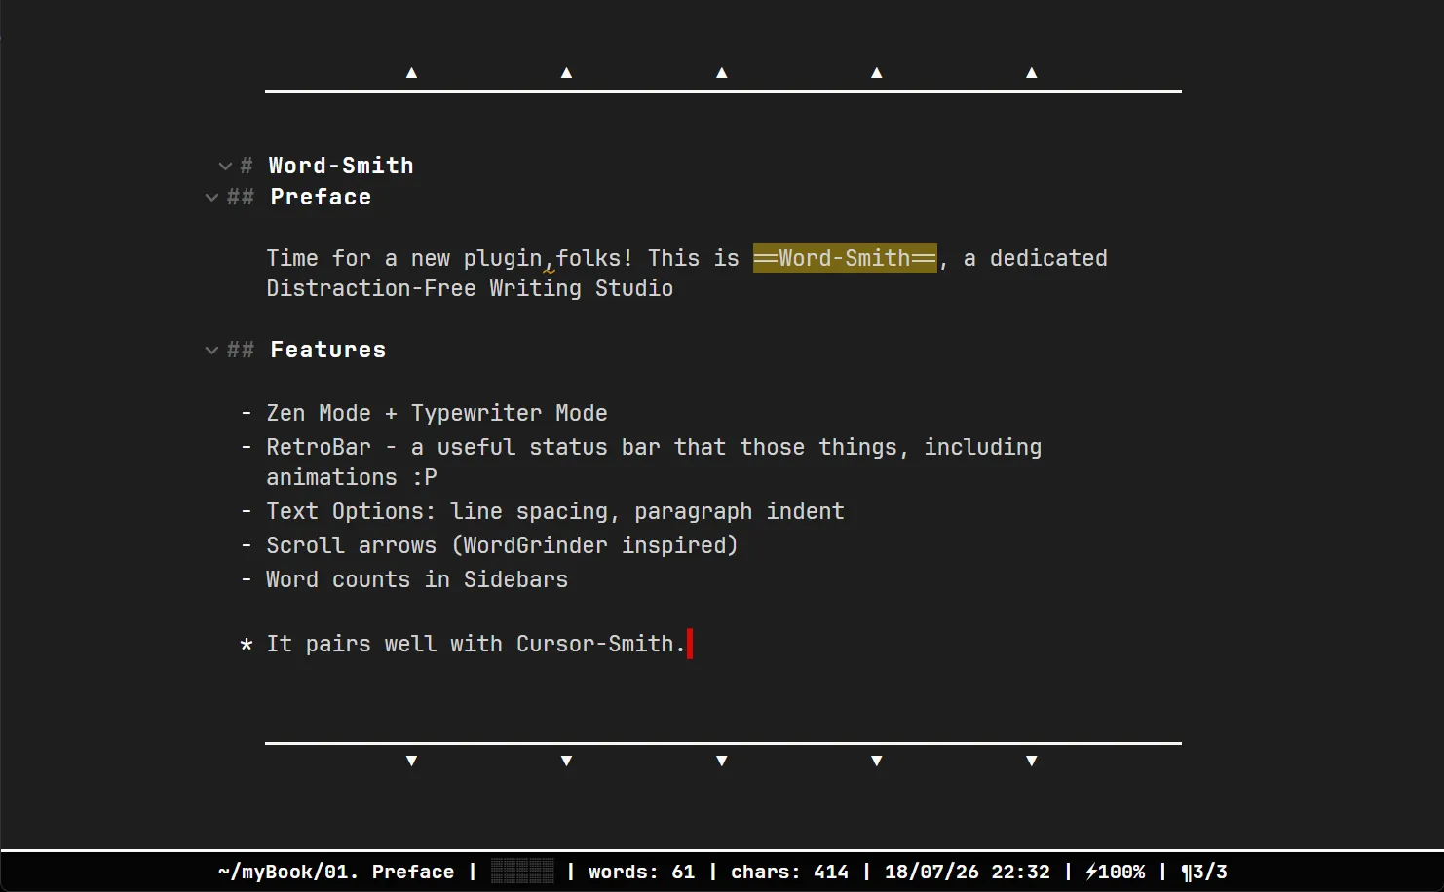The width and height of the screenshot is (1444, 892).
Task: Place cursor in the Preface heading text
Action: [321, 197]
